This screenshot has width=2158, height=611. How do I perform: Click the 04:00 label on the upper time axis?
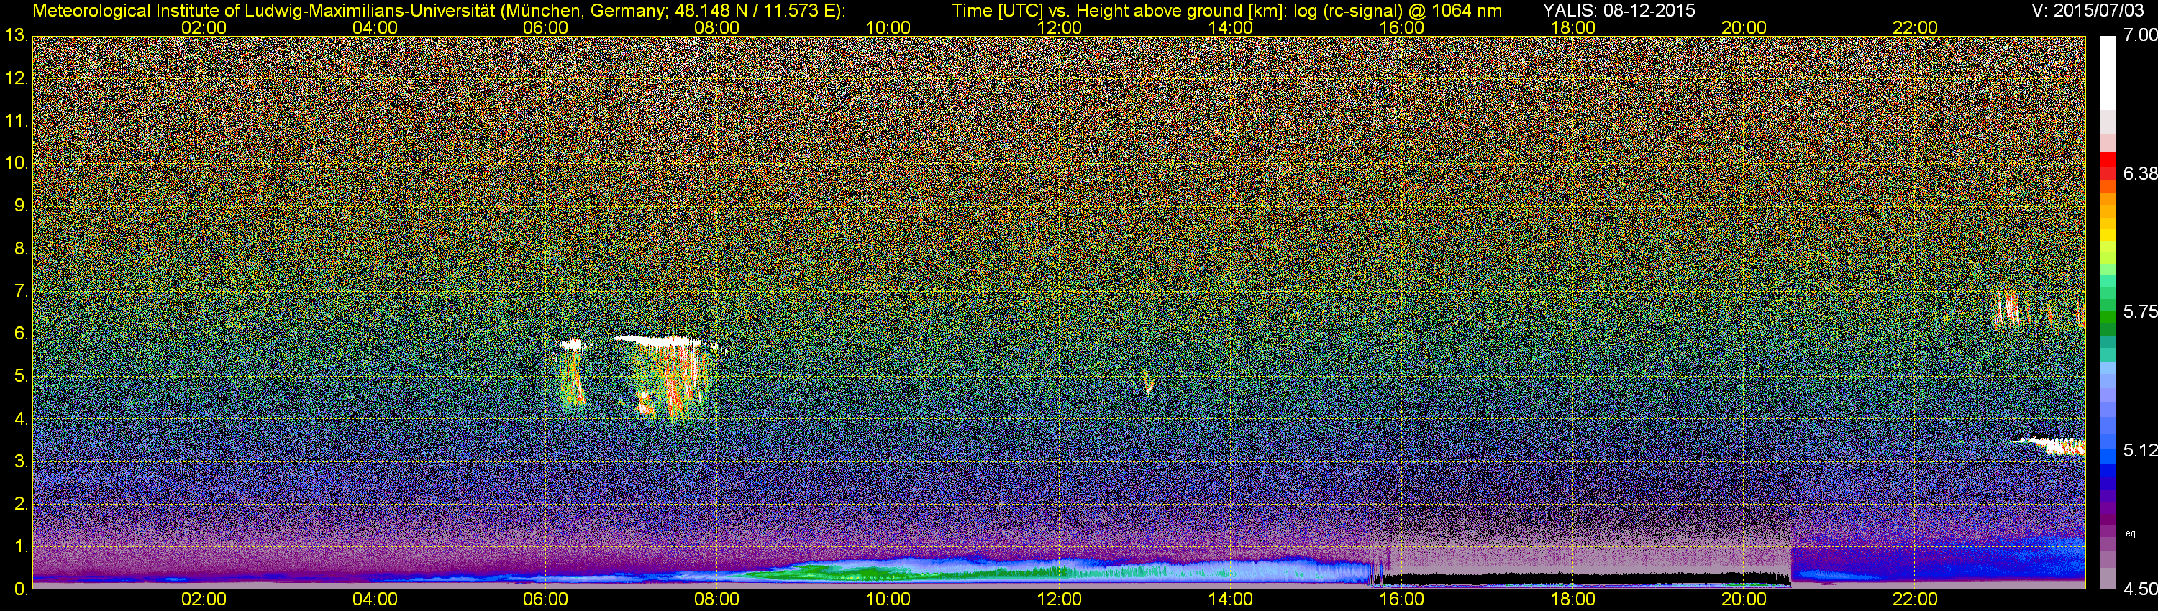pyautogui.click(x=375, y=27)
